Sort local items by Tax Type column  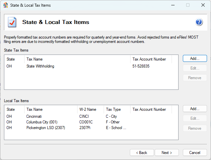point(117,109)
